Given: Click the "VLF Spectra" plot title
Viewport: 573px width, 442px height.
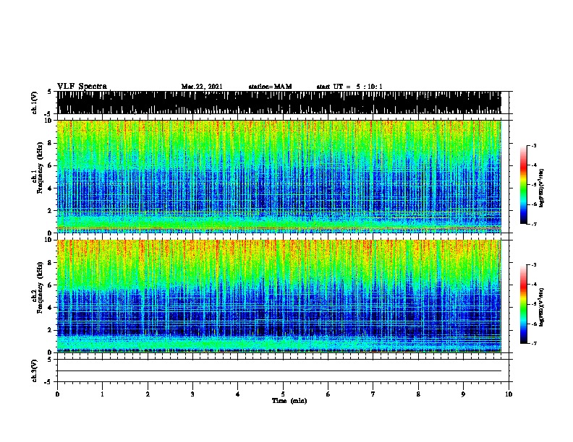Looking at the screenshot, I should 82,87.
